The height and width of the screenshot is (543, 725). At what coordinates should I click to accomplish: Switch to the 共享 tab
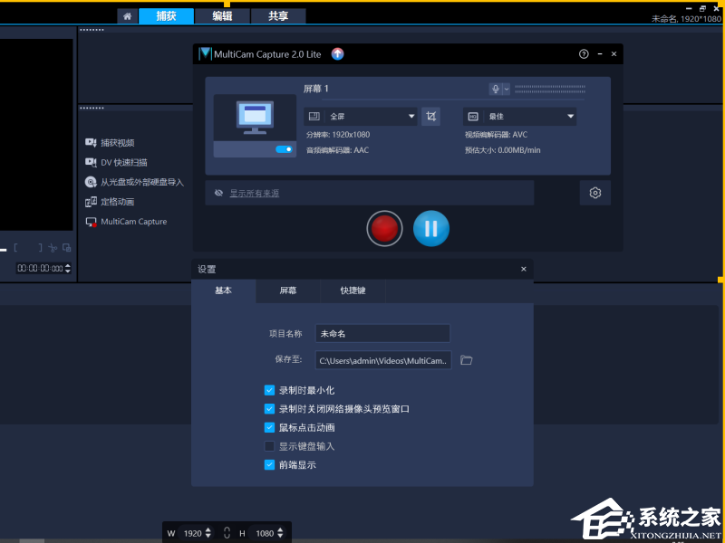tap(278, 16)
